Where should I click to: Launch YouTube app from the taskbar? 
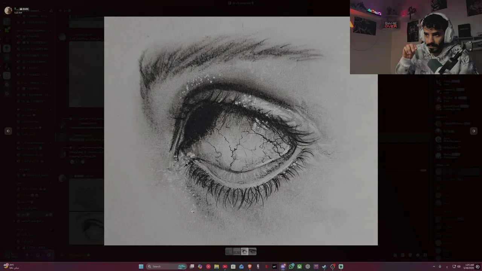pos(225,266)
